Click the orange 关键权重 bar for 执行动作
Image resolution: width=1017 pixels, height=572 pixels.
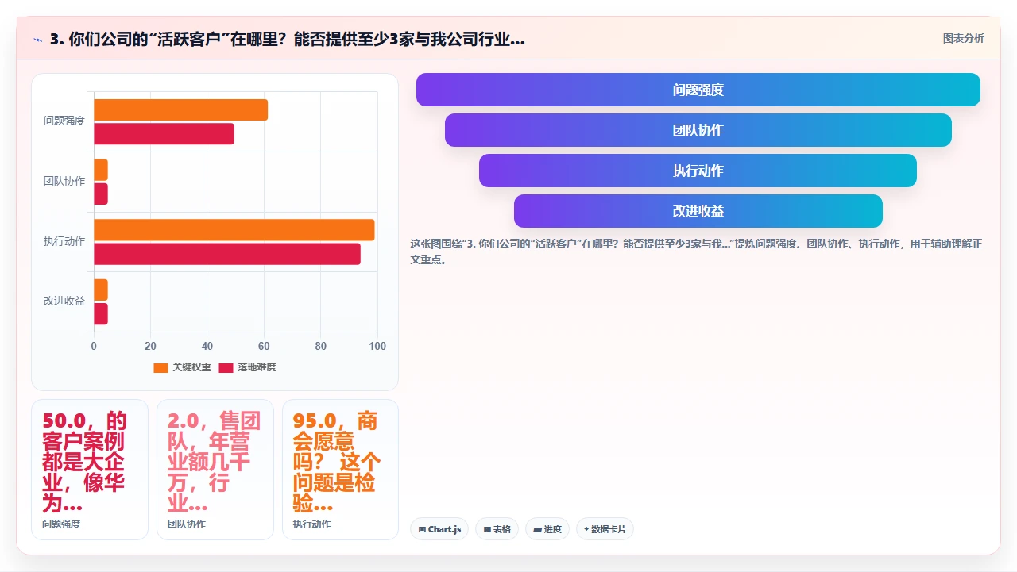coord(234,230)
